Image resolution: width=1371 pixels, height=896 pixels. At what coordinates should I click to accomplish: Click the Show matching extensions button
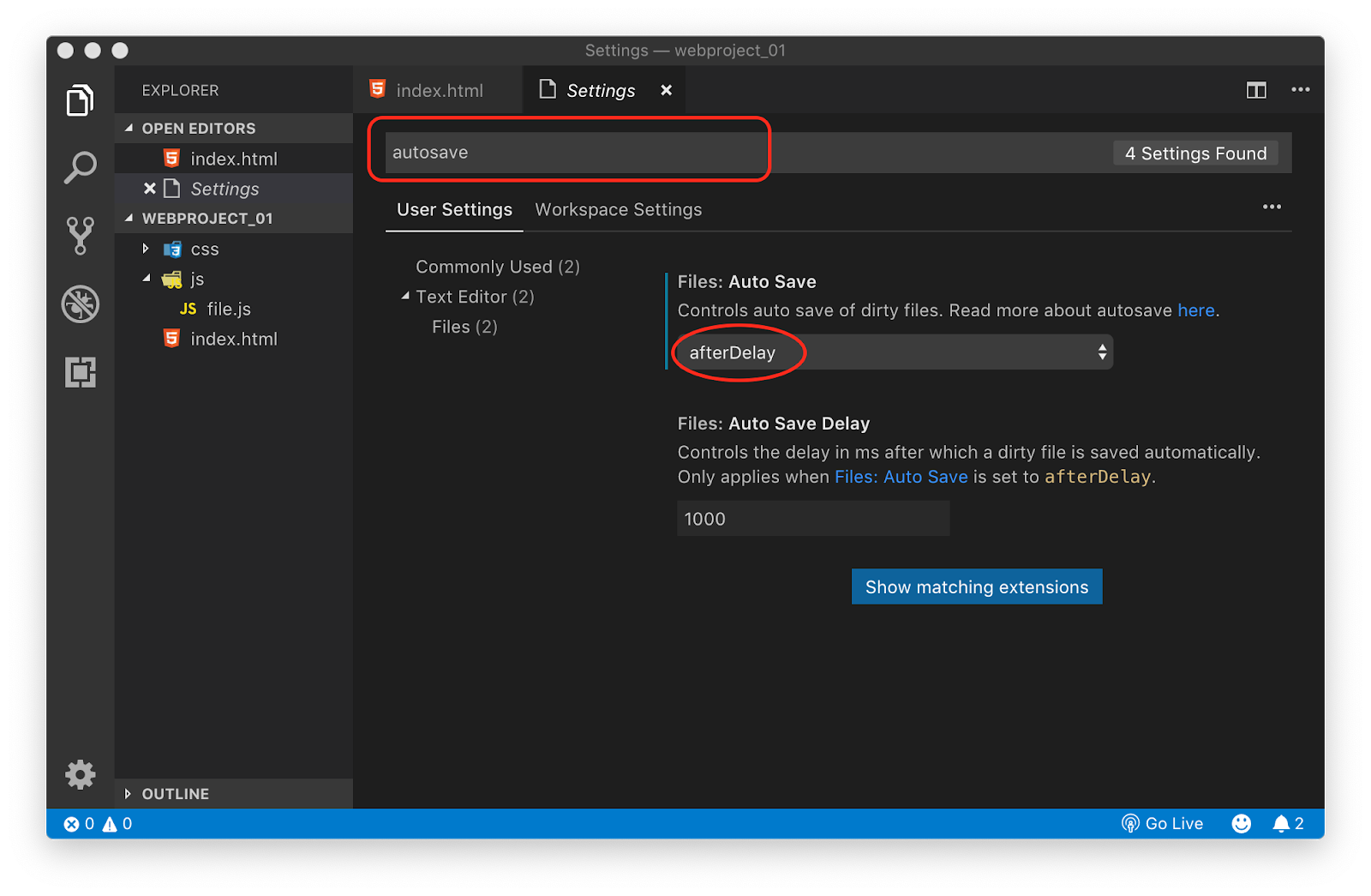976,586
